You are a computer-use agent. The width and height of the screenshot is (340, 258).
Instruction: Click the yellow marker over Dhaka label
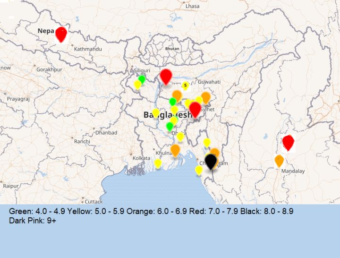(180, 137)
